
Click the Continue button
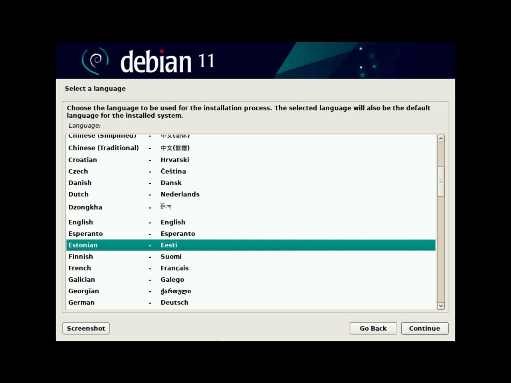pyautogui.click(x=424, y=328)
